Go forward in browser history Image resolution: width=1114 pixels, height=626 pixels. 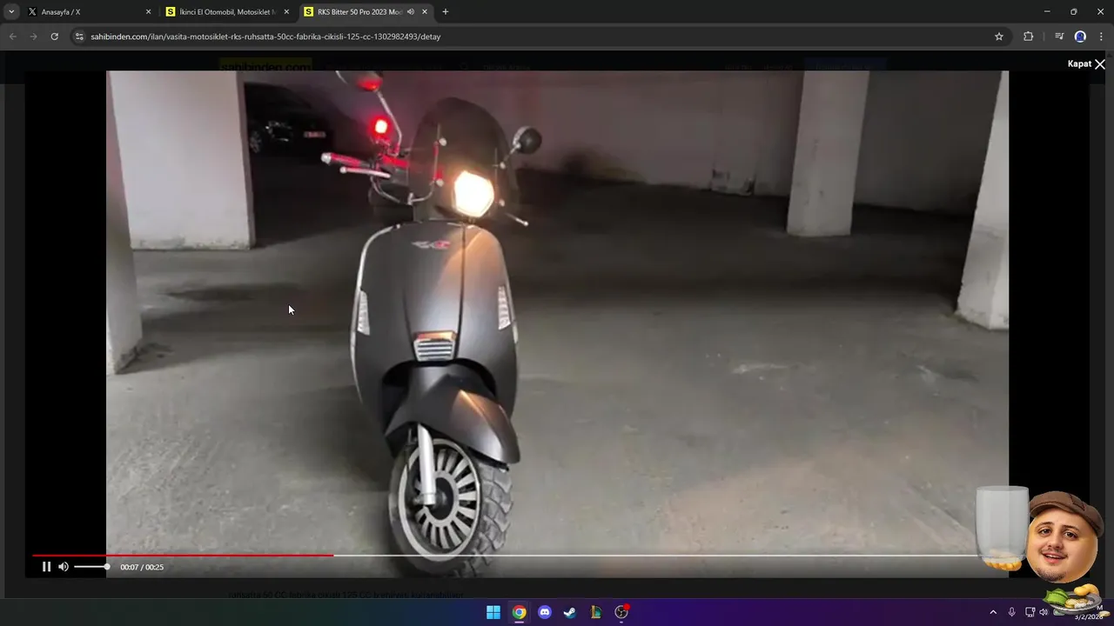coord(33,37)
